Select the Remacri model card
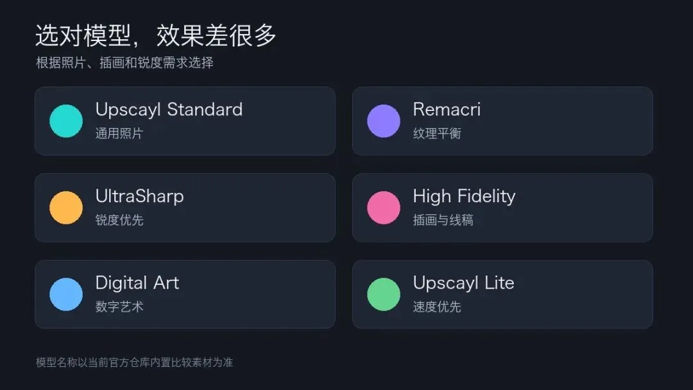The height and width of the screenshot is (390, 693). pyautogui.click(x=502, y=121)
